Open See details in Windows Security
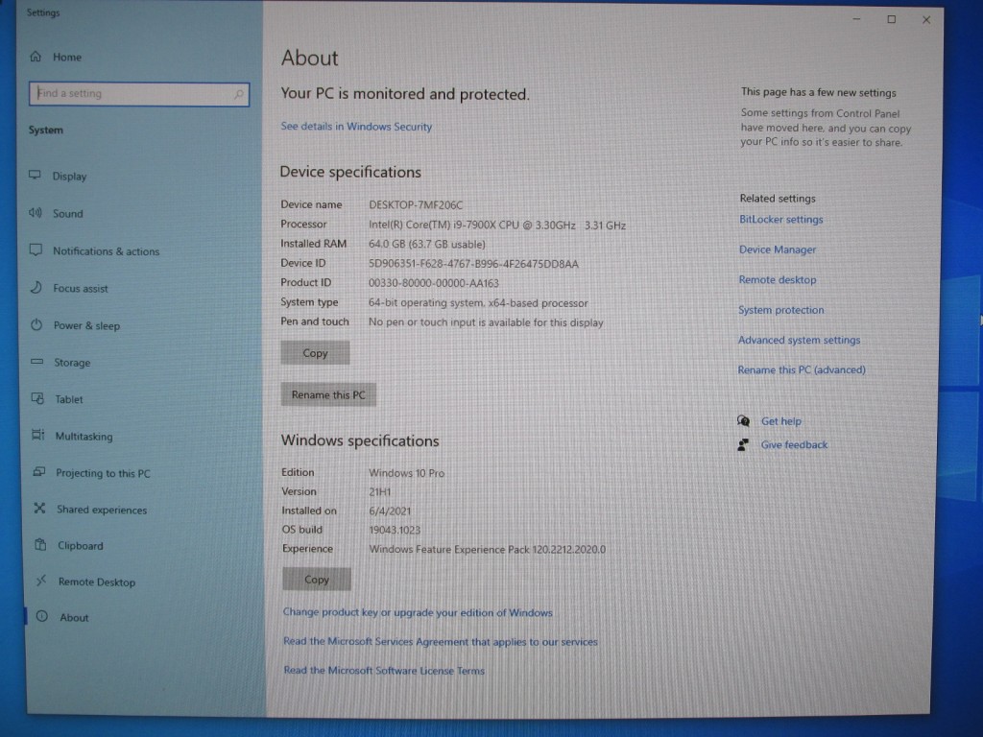The height and width of the screenshot is (737, 983). tap(356, 127)
